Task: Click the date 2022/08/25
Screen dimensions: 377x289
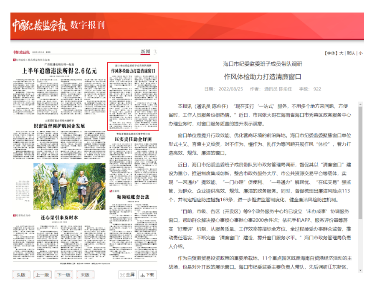Action: click(x=230, y=89)
